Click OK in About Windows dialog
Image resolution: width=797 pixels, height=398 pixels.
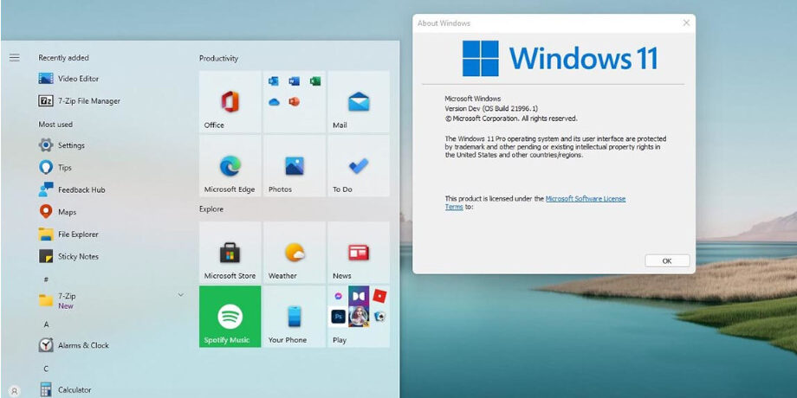tap(667, 261)
